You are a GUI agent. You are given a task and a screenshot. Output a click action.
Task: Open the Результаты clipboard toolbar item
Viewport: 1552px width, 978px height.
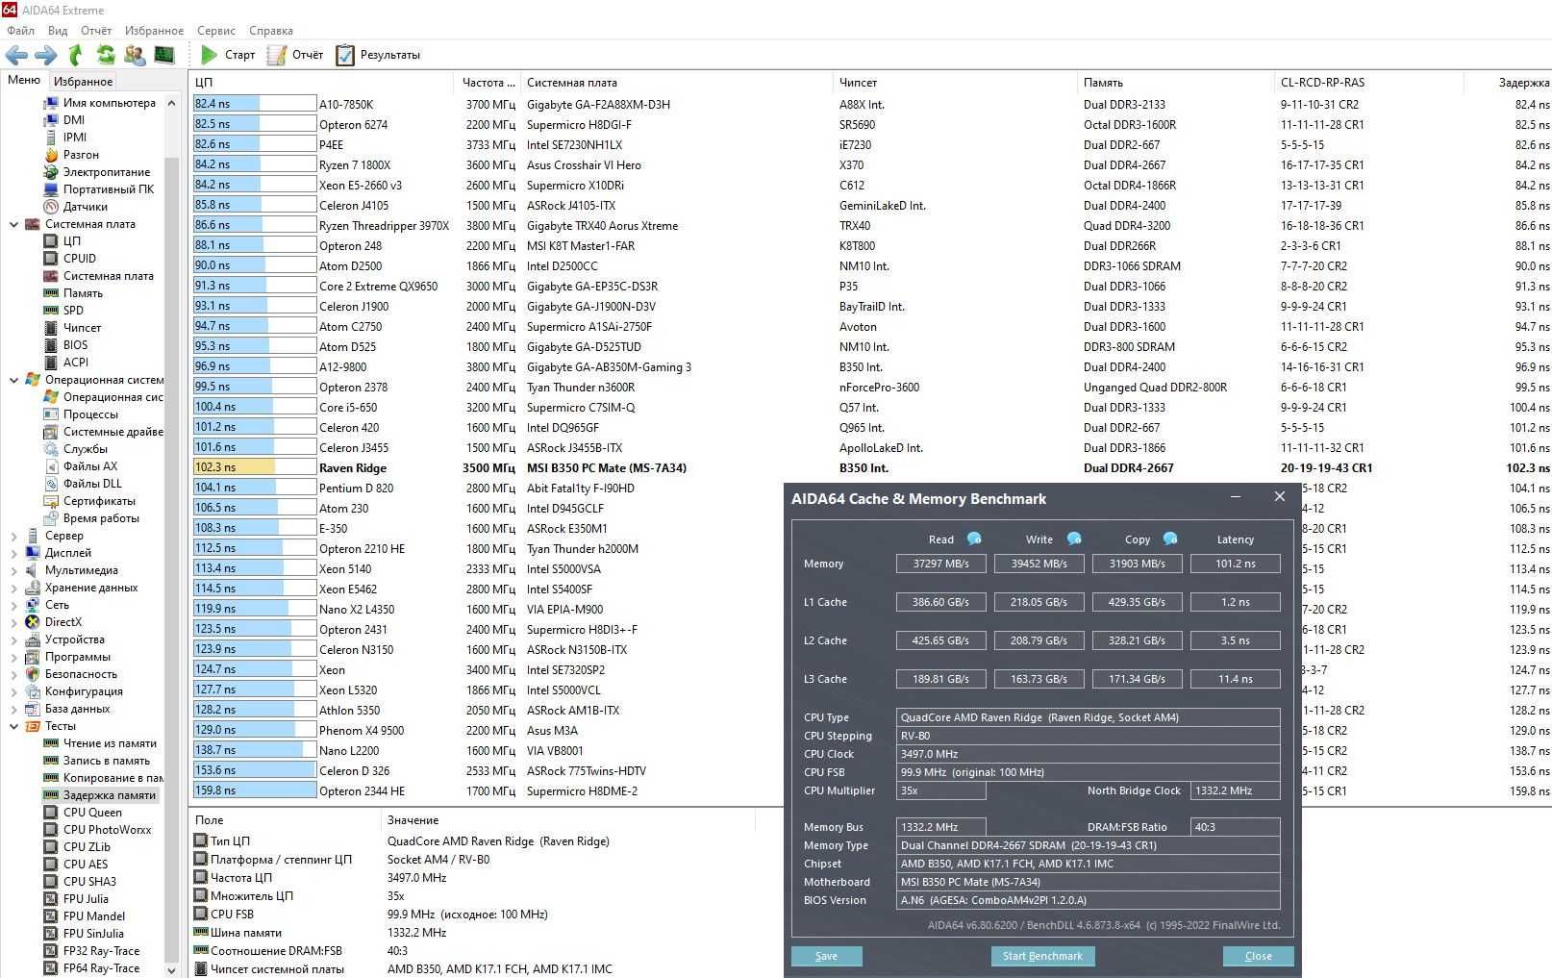pyautogui.click(x=378, y=55)
